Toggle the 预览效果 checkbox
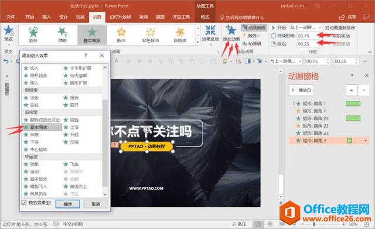The width and height of the screenshot is (375, 229). pos(24,203)
